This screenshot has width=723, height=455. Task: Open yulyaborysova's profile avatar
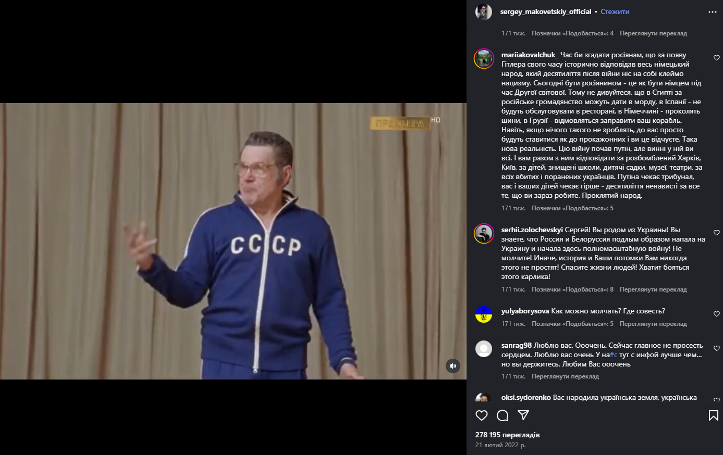pyautogui.click(x=484, y=314)
